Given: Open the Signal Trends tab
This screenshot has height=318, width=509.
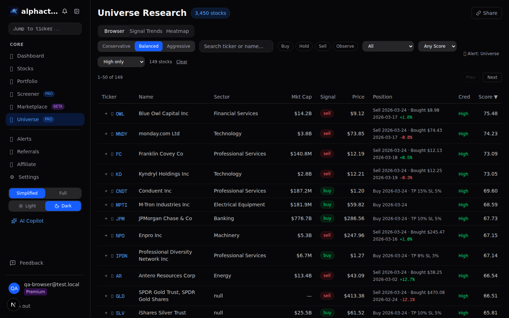Looking at the screenshot, I should [146, 31].
